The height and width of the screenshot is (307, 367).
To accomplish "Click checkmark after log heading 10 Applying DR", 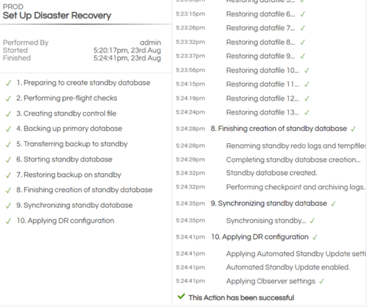I will coord(315,237).
